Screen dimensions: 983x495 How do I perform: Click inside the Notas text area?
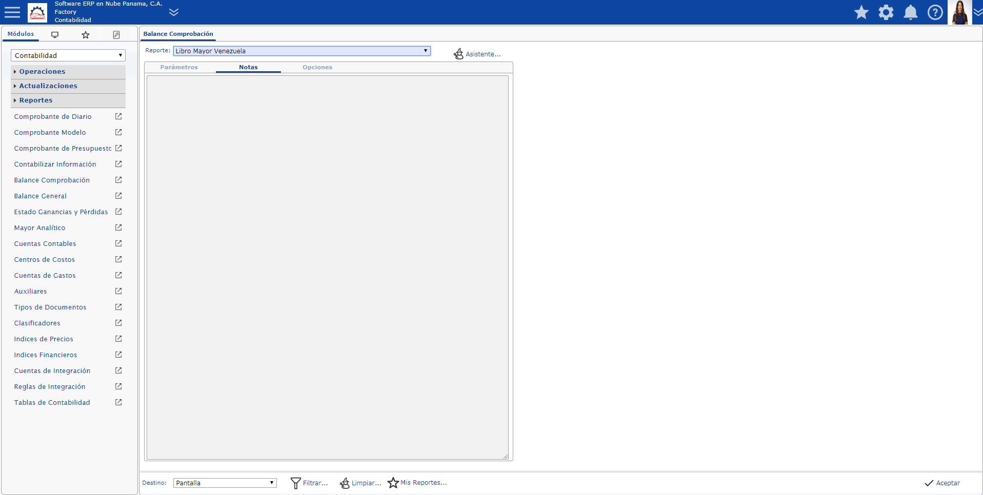click(328, 267)
